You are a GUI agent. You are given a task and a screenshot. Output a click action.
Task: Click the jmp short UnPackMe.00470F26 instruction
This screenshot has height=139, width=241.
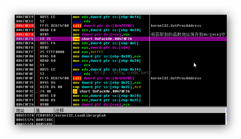click(x=102, y=39)
